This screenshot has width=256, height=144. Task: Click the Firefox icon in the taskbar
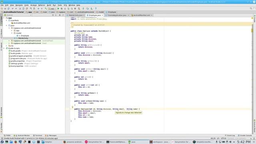point(16,142)
